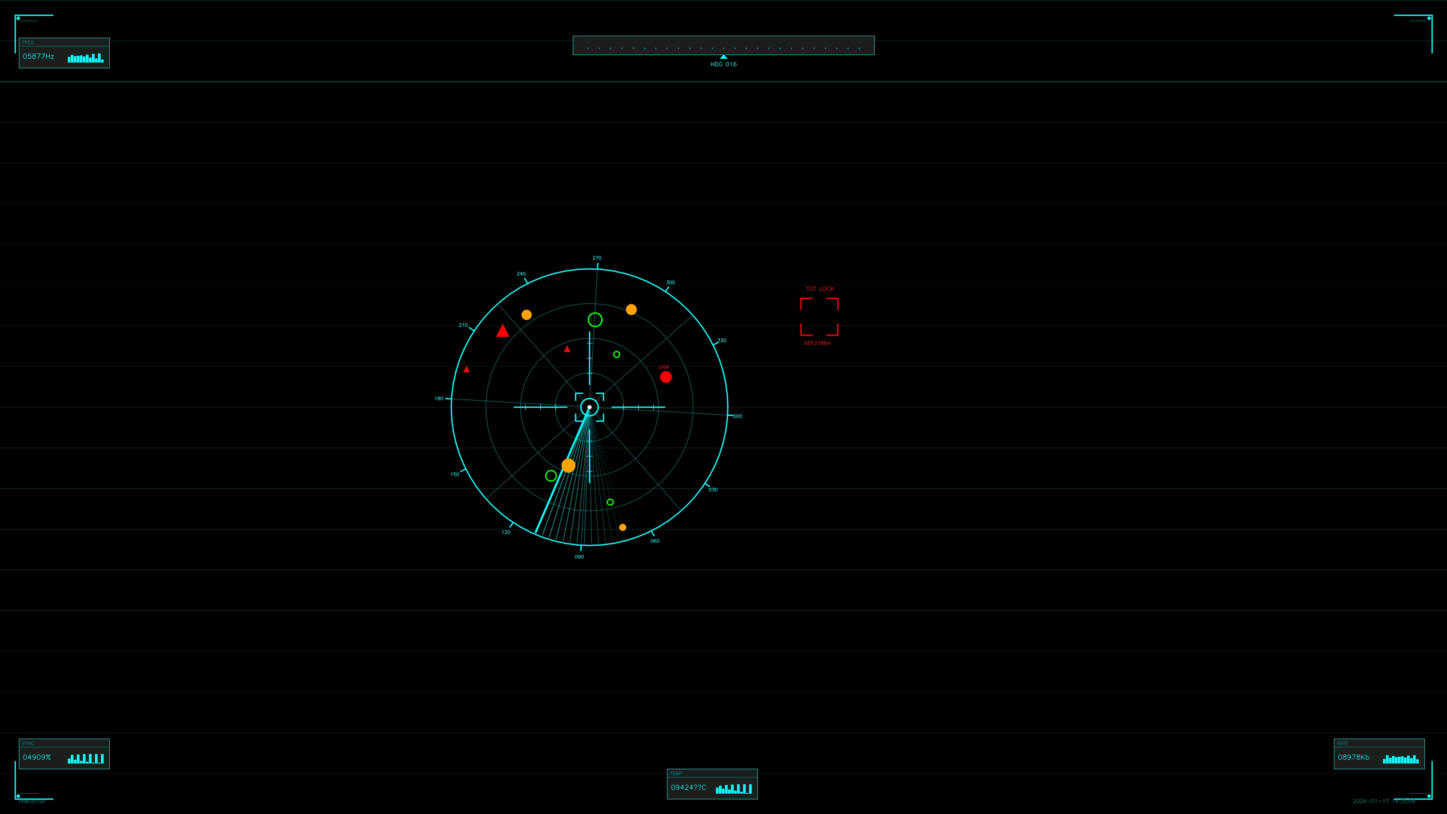This screenshot has height=814, width=1447.
Task: Open the FREQ 05877Hz readout panel
Action: (63, 54)
